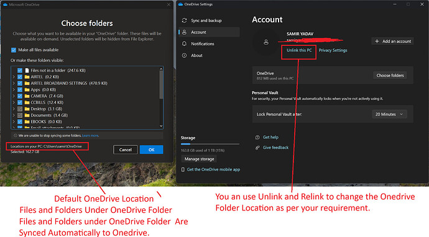Uncheck the AIRTEL BROADBAND SETTINGS checkbox
This screenshot has height=237, width=429.
coord(20,83)
